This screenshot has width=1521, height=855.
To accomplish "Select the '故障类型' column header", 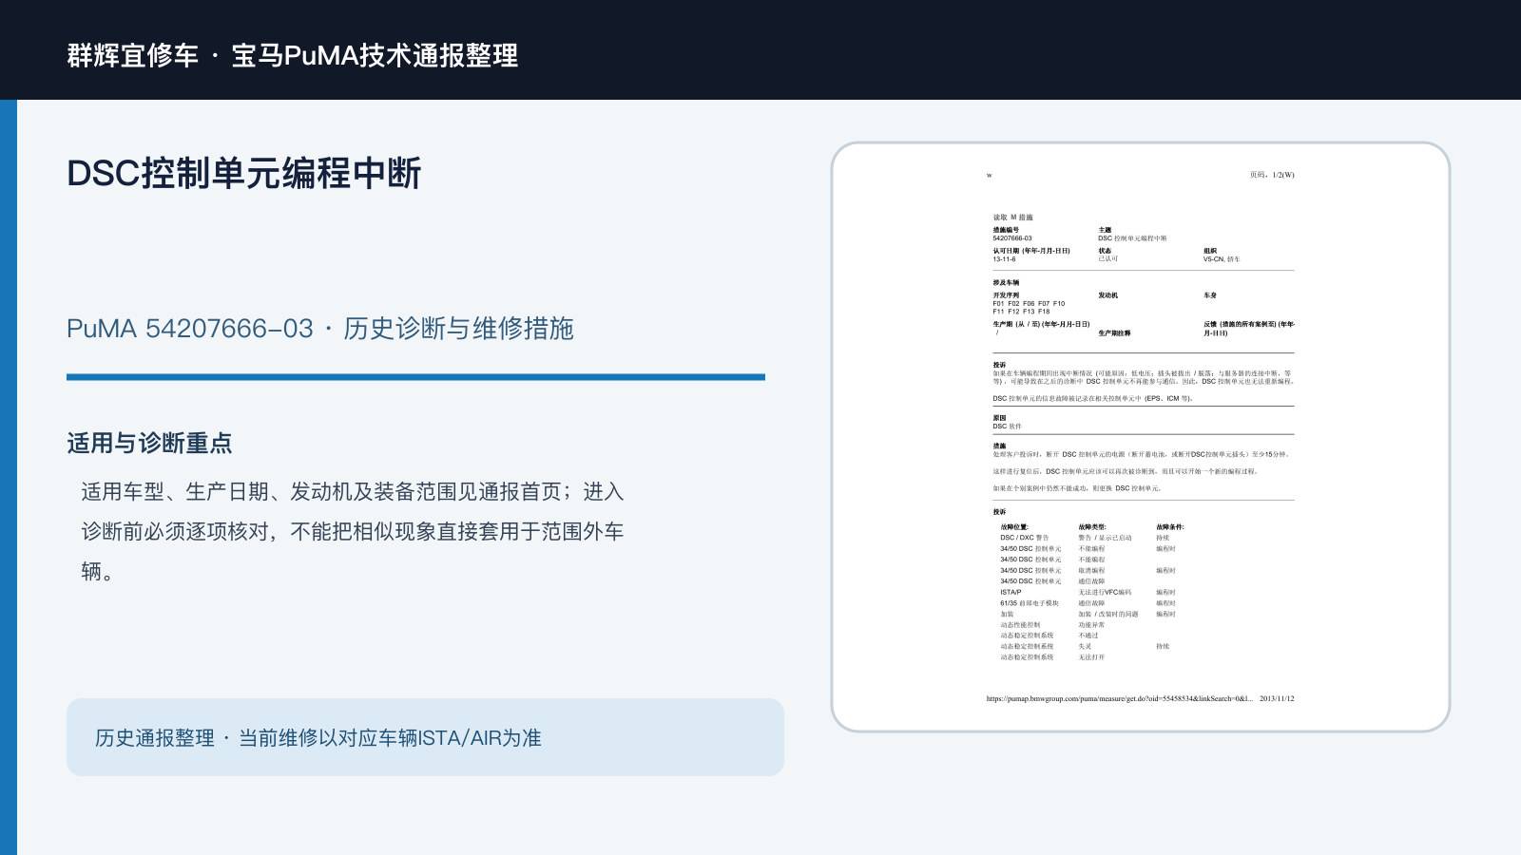I will pyautogui.click(x=1092, y=527).
